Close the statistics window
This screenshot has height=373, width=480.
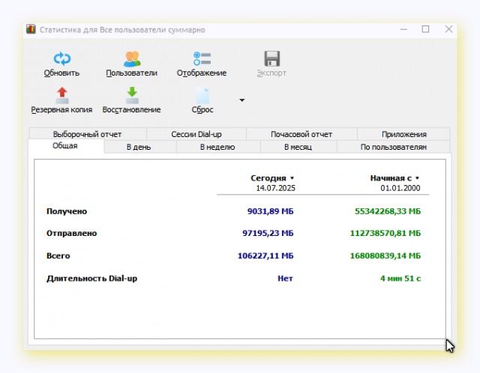point(448,29)
